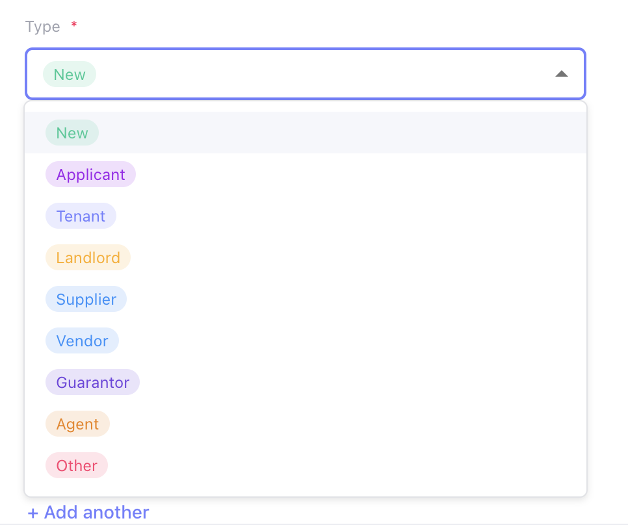Select the Guarantor option
Viewport: 628px width, 525px height.
pyautogui.click(x=92, y=382)
